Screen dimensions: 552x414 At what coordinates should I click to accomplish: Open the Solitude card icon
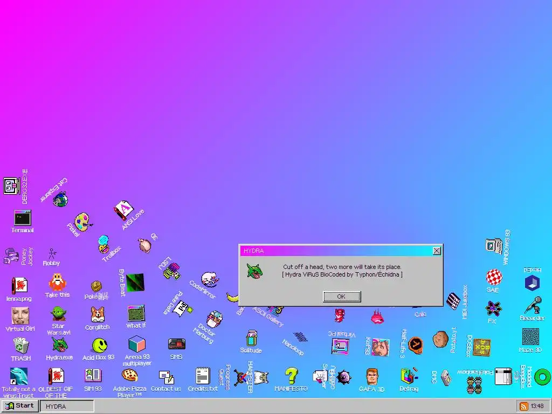point(251,339)
